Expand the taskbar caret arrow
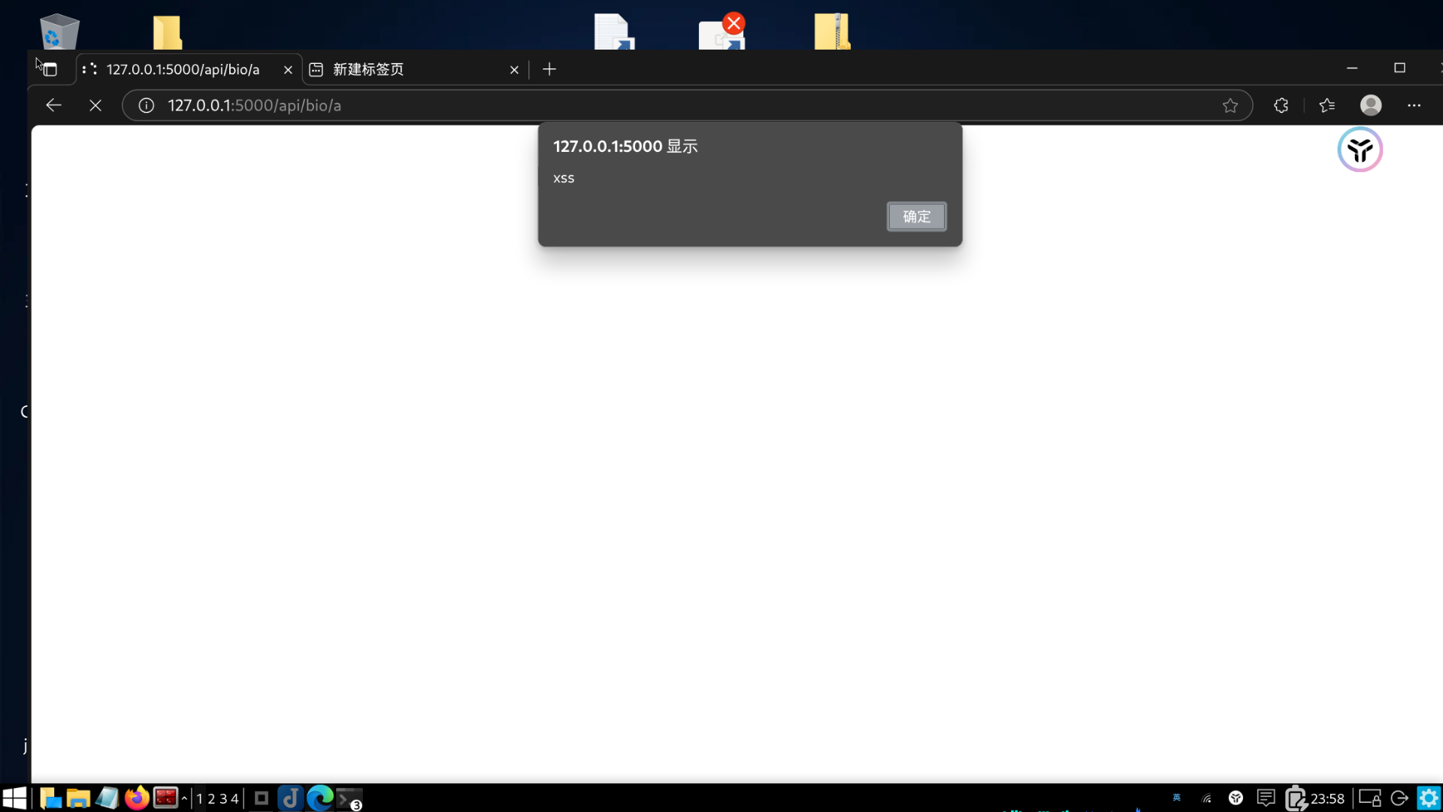Image resolution: width=1443 pixels, height=812 pixels. [x=184, y=798]
